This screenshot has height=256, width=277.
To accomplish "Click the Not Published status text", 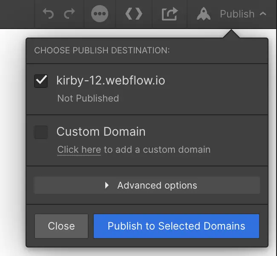I will (88, 98).
